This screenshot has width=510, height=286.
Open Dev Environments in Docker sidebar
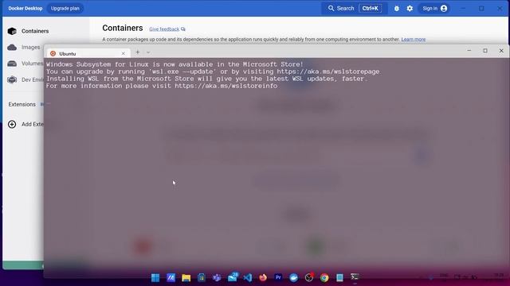(x=25, y=79)
